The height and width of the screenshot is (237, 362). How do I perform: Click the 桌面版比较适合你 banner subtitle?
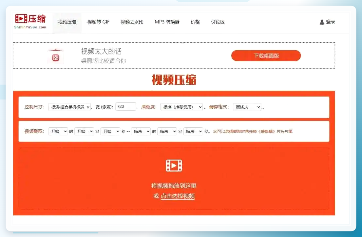(104, 61)
